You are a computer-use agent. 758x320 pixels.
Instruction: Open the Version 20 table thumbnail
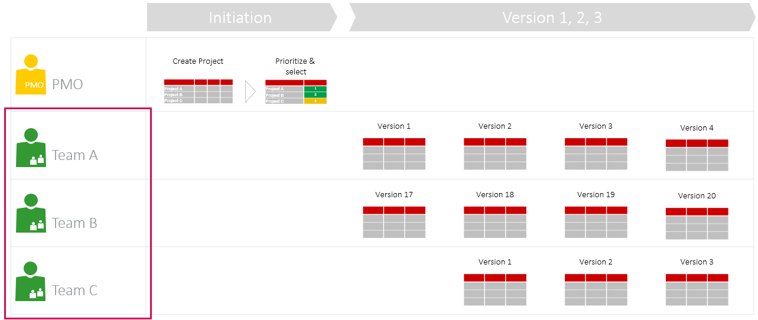697,223
